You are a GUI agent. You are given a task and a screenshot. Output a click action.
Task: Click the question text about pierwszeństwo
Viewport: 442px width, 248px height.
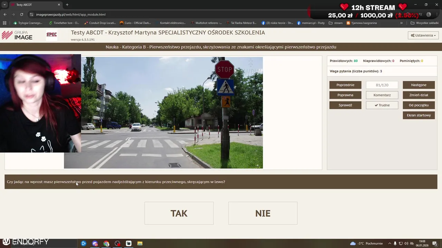click(116, 182)
